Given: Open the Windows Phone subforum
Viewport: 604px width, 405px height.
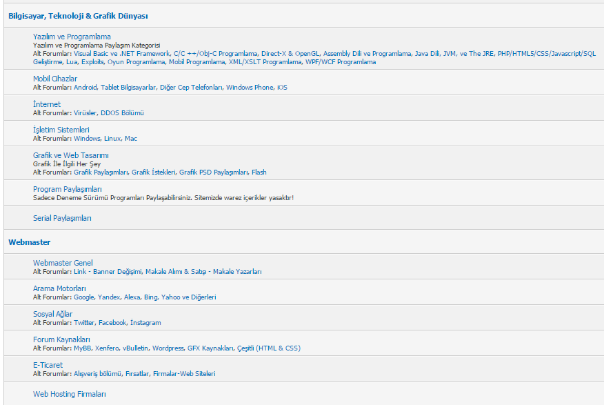Looking at the screenshot, I should point(250,88).
